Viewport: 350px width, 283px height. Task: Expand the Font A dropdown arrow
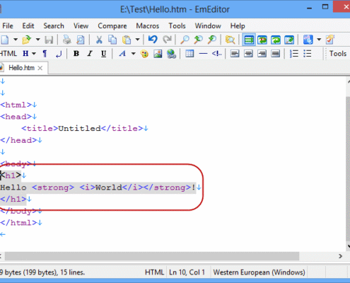pyautogui.click(x=133, y=54)
